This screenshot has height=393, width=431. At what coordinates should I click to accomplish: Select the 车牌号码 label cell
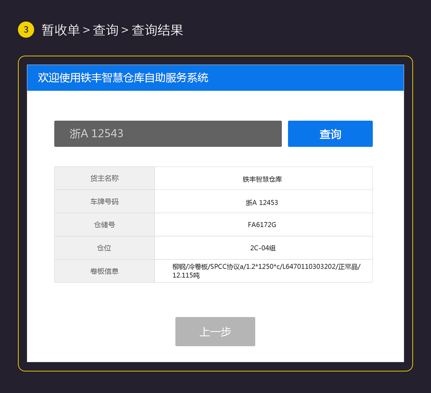coord(105,201)
